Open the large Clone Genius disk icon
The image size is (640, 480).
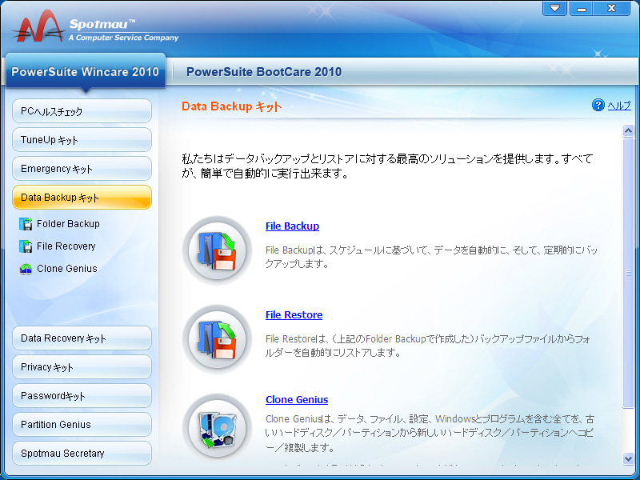coord(217,428)
